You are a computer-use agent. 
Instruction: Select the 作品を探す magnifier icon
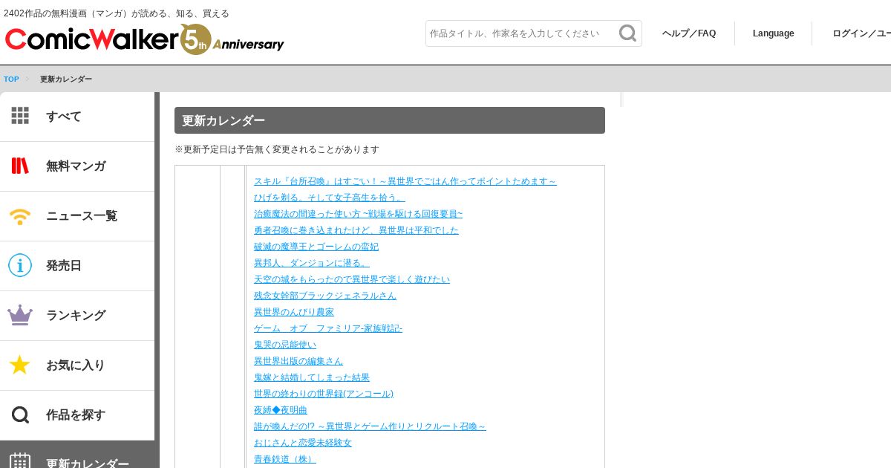[x=20, y=415]
